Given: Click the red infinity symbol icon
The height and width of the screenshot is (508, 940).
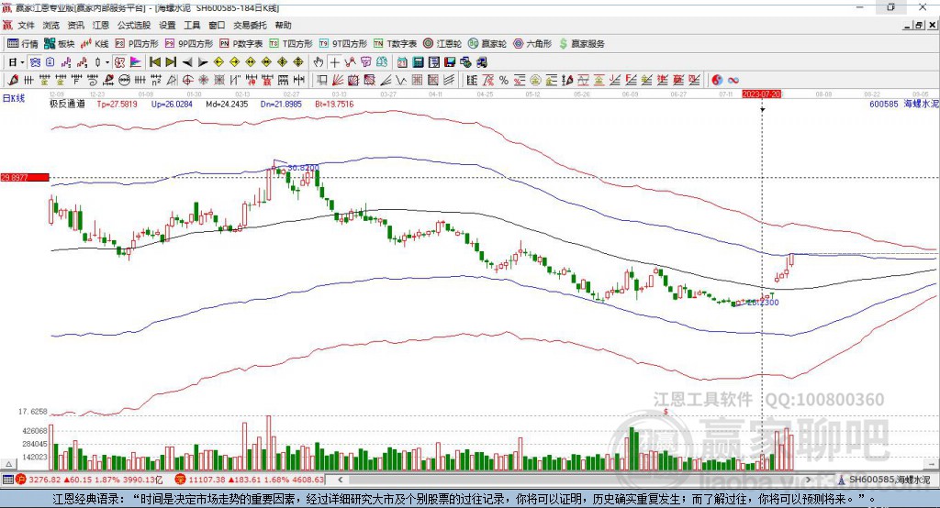Looking at the screenshot, I should coord(733,80).
